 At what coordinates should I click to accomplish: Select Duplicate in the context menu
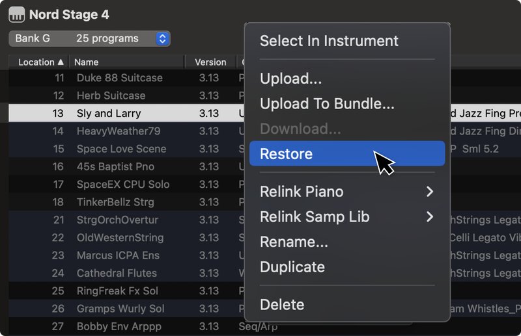coord(347,266)
